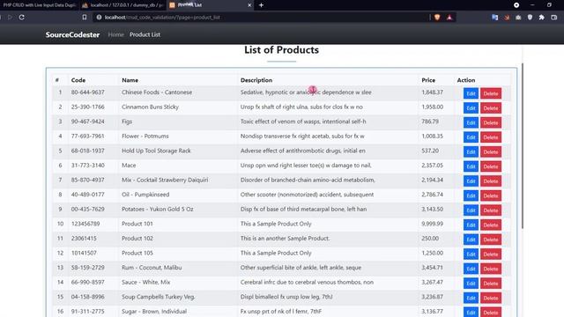564x317 pixels.
Task: Edit the Mix - Cocktail Strawberry Daiquiri row
Action: (x=471, y=181)
